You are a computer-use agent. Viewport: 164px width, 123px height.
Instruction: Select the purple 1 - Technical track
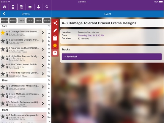click(112, 56)
